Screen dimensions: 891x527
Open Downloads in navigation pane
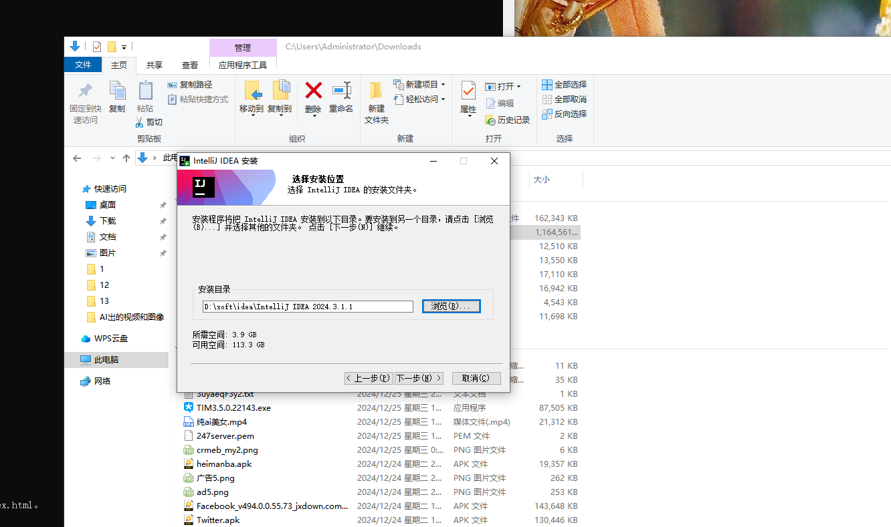pos(100,221)
